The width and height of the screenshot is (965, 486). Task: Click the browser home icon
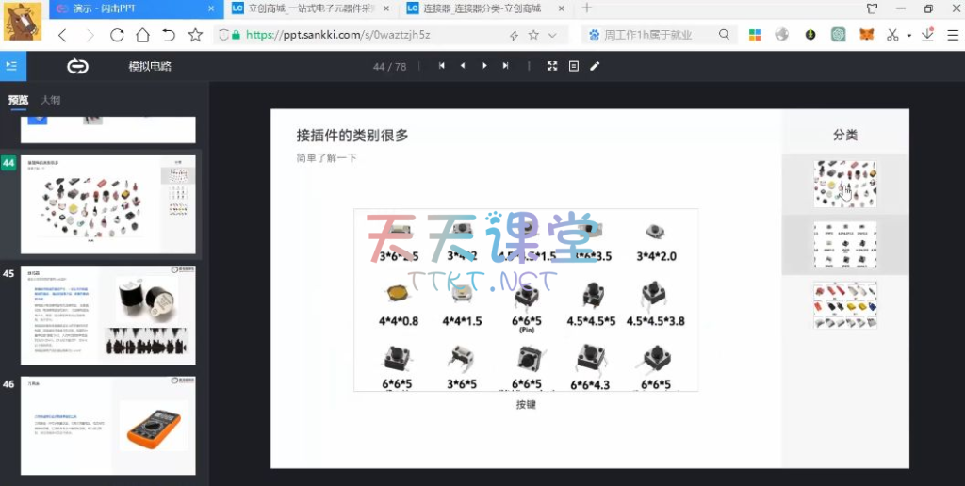[x=142, y=35]
